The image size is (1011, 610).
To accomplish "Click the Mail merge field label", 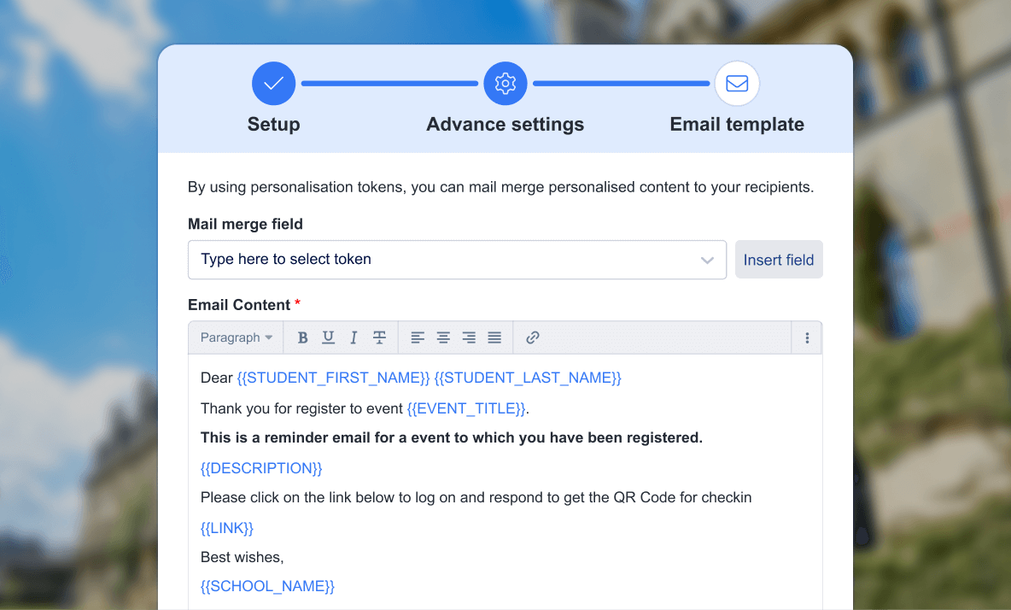I will [245, 224].
